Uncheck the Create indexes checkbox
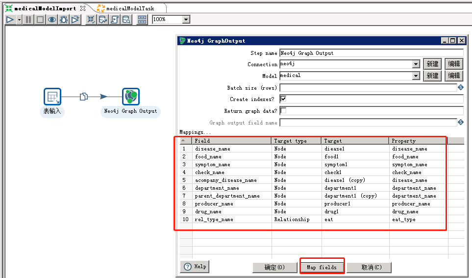Image resolution: width=472 pixels, height=278 pixels. click(283, 99)
